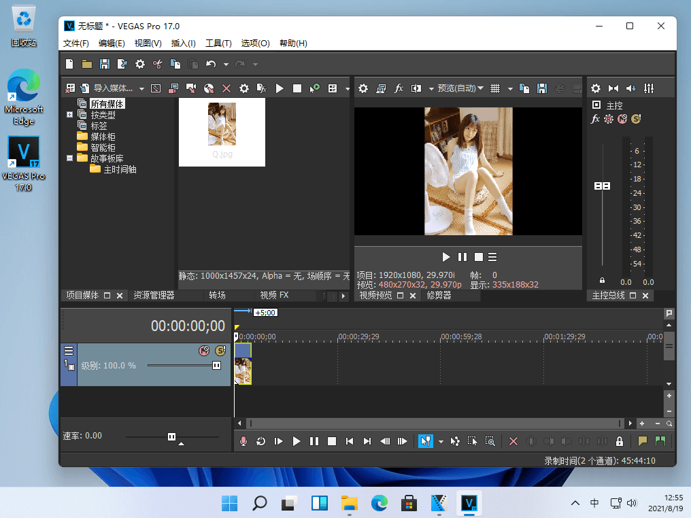
Task: Select the Zoom Edit magnifier tool
Action: point(490,441)
